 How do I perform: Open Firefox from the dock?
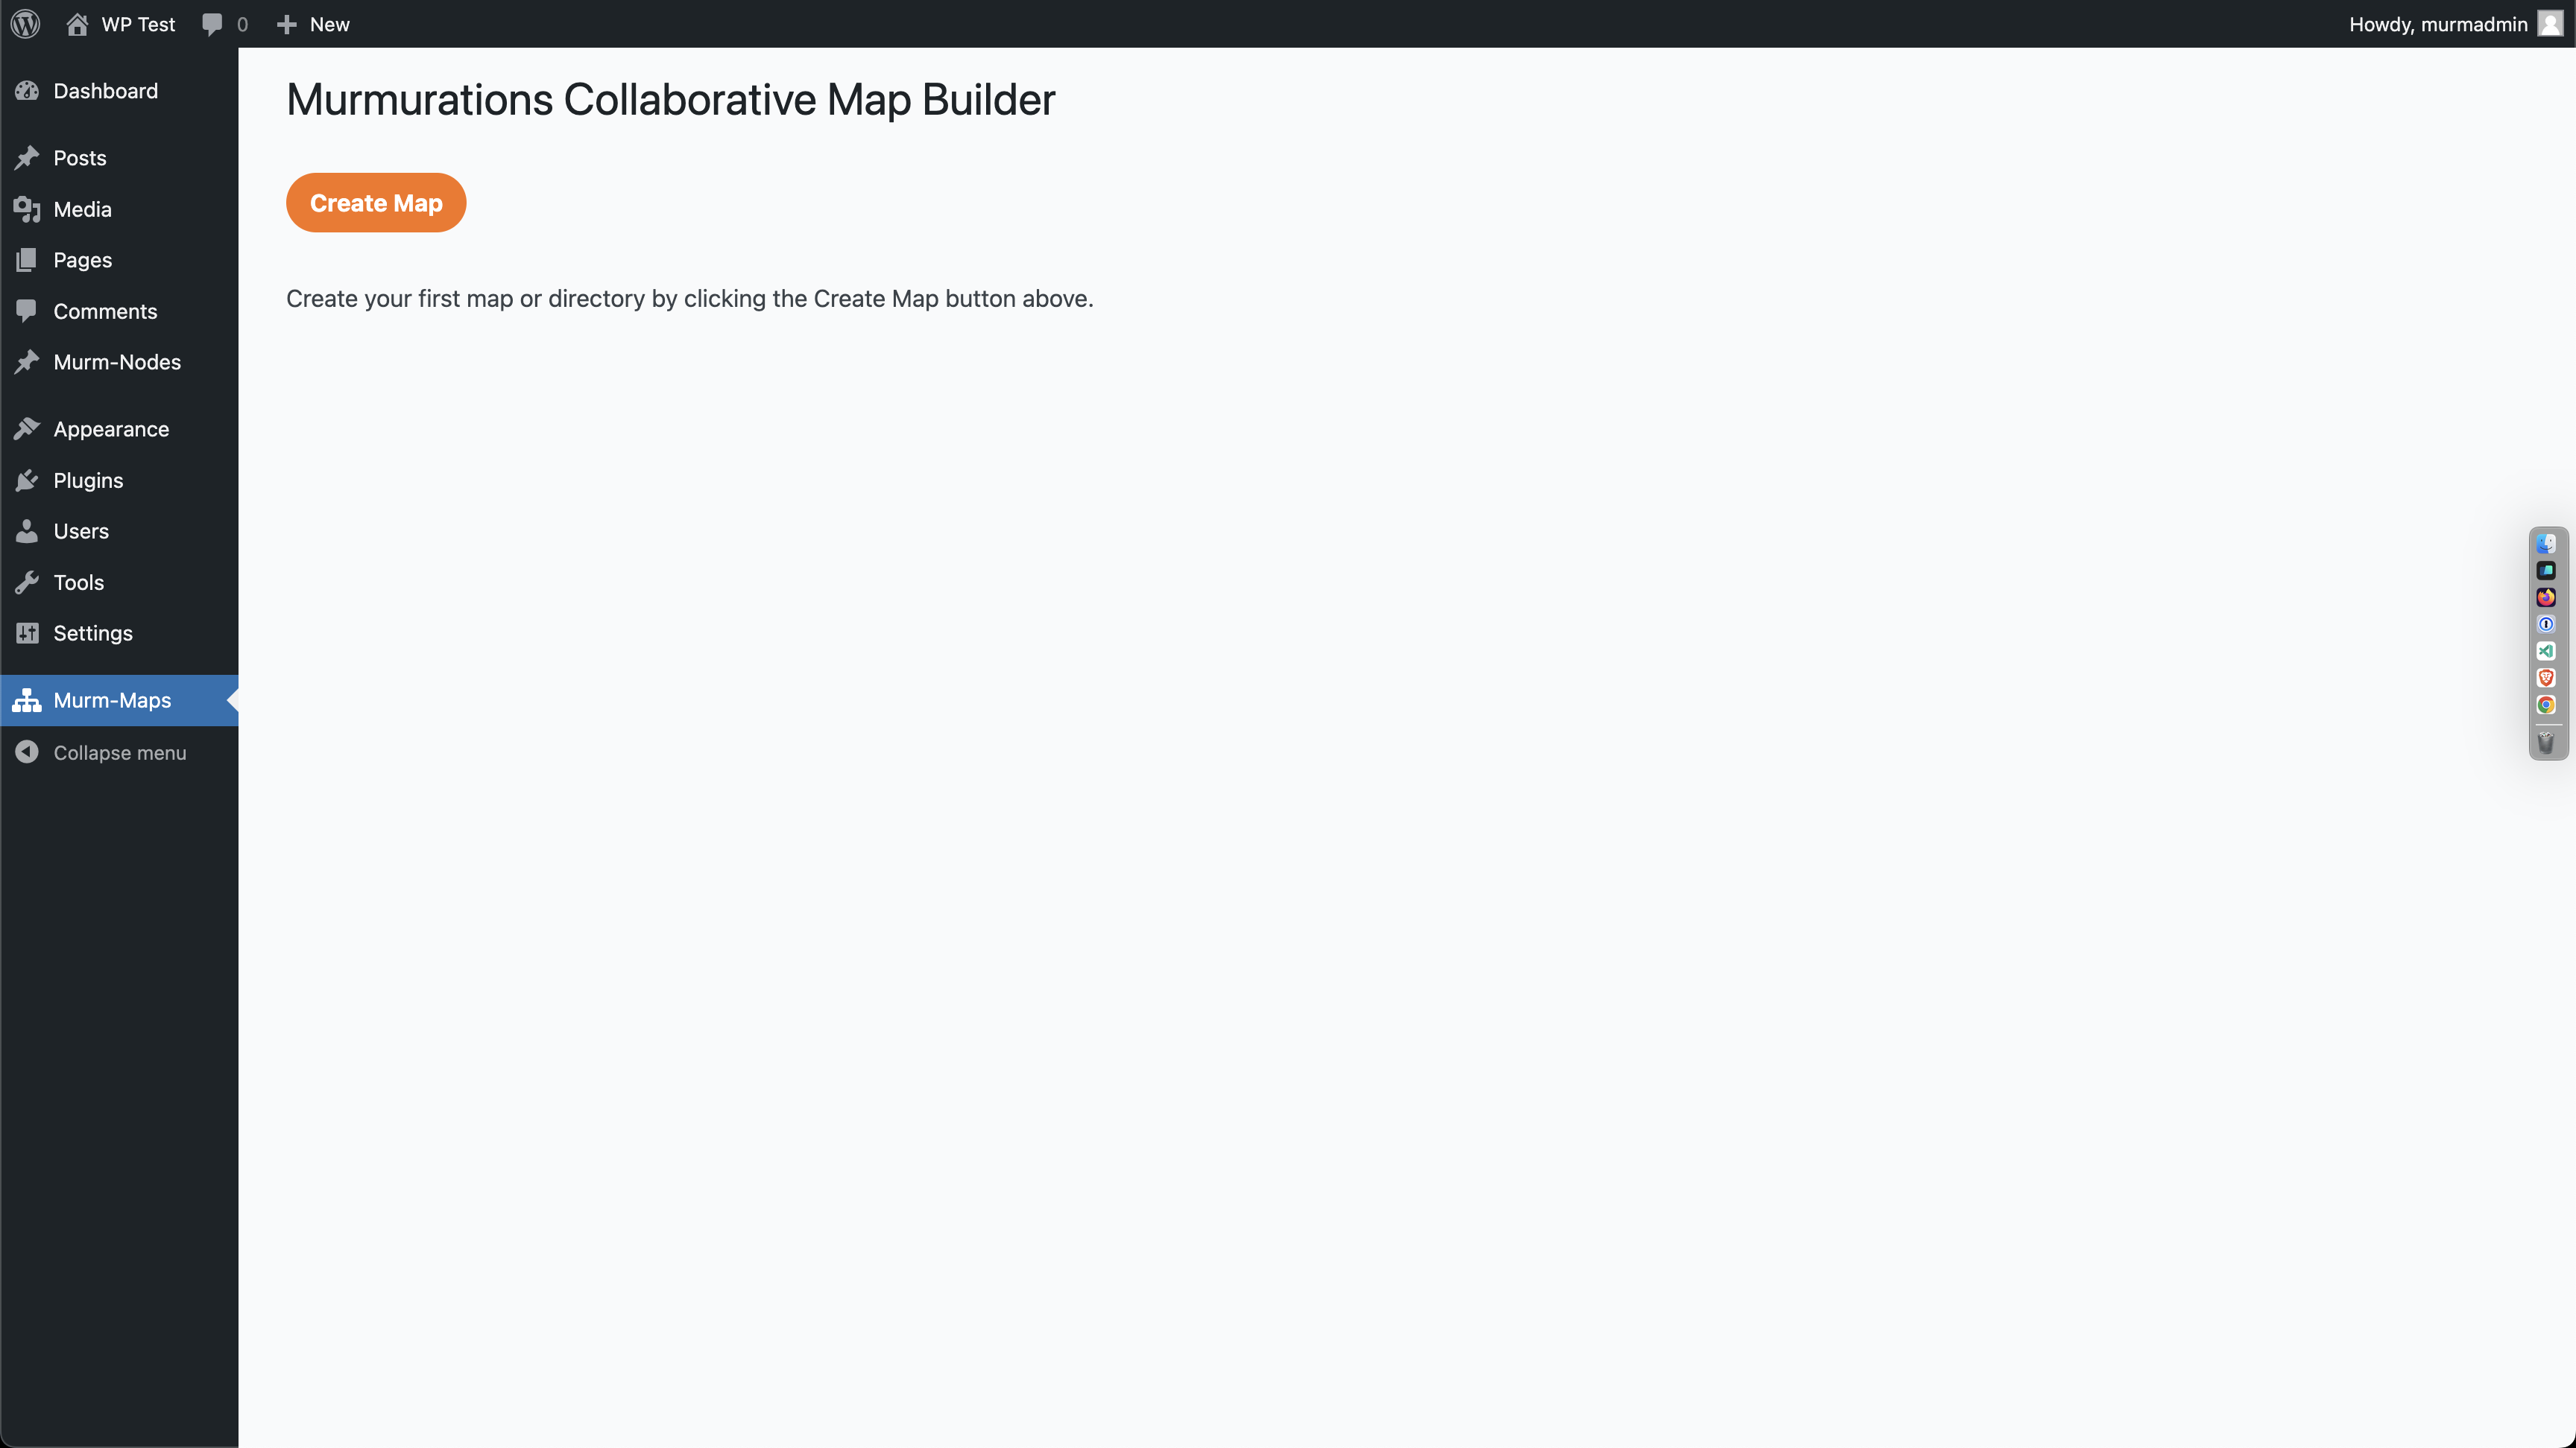[2546, 597]
